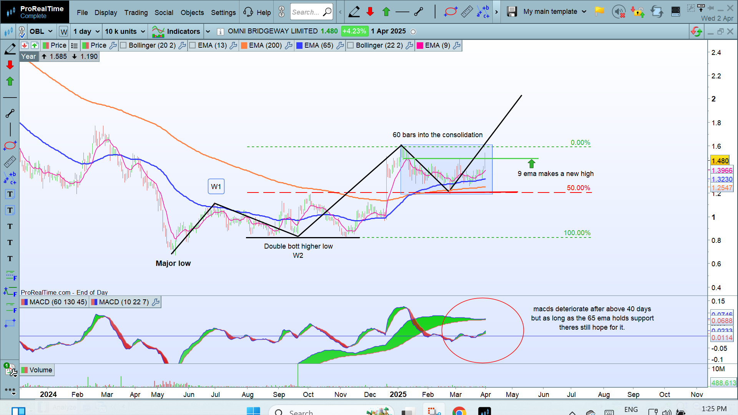Toggle the EMA (13) checkbox

click(x=193, y=45)
